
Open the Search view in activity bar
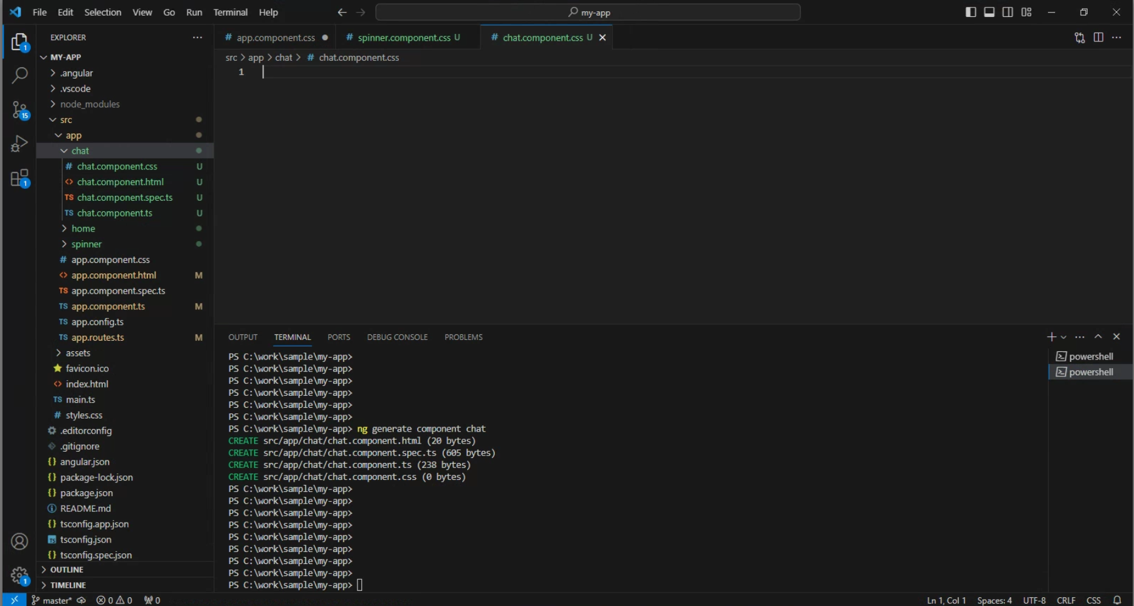(x=19, y=76)
